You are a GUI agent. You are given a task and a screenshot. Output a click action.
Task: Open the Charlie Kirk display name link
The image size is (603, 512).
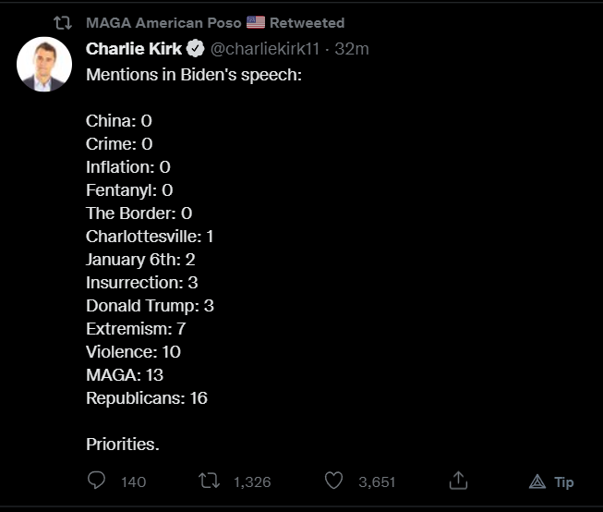[x=134, y=49]
